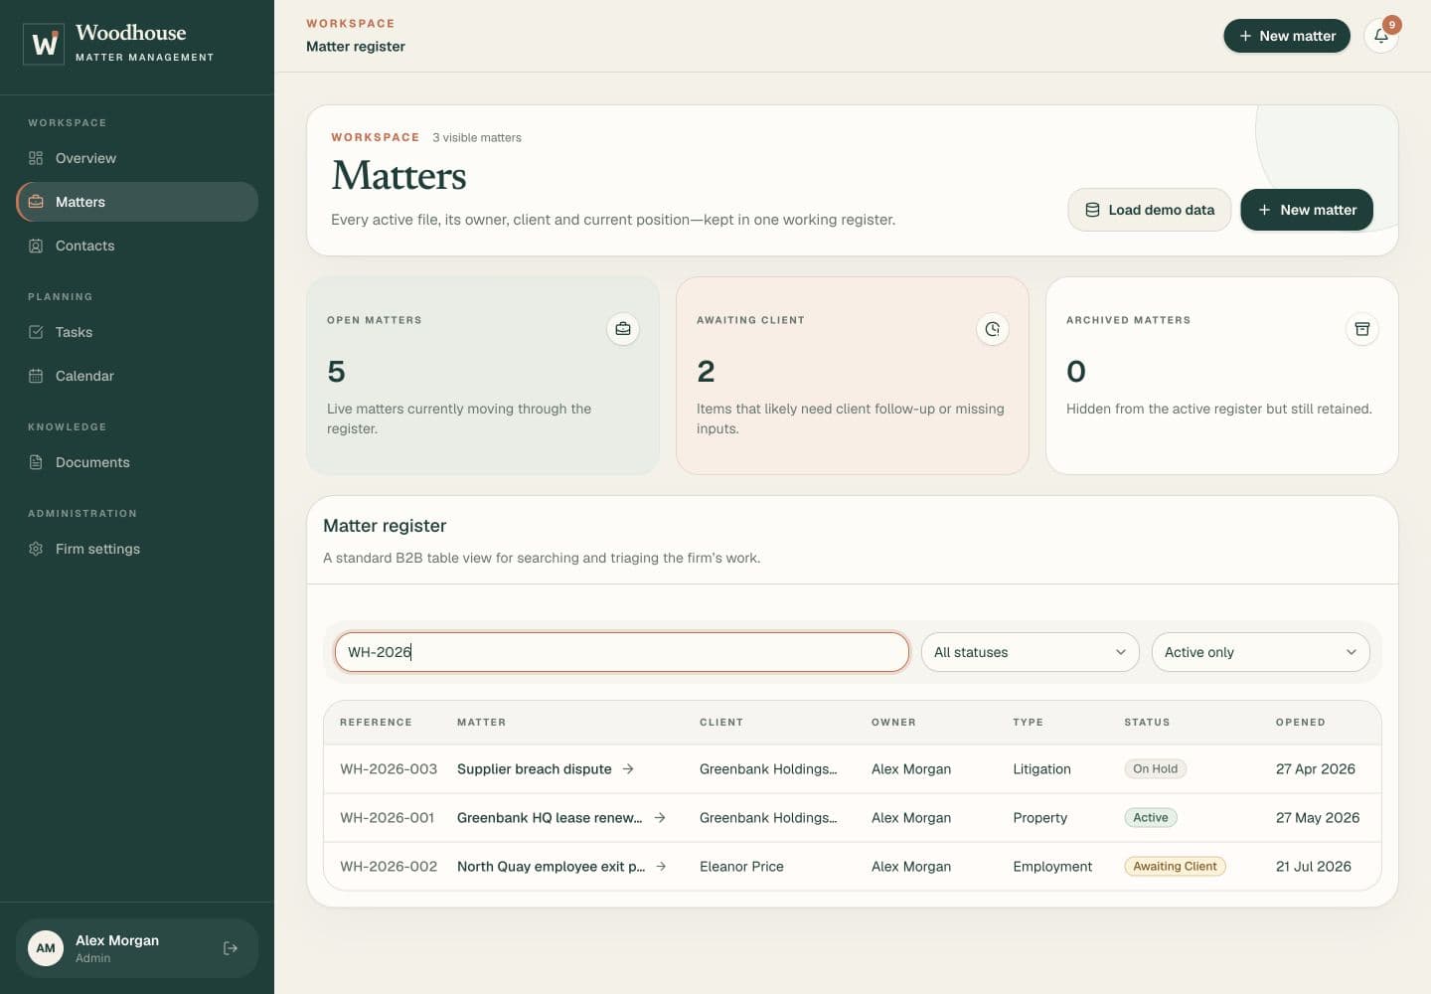Screen dimensions: 1431x994
Task: Open Tasks in the sidebar
Action: pyautogui.click(x=137, y=332)
